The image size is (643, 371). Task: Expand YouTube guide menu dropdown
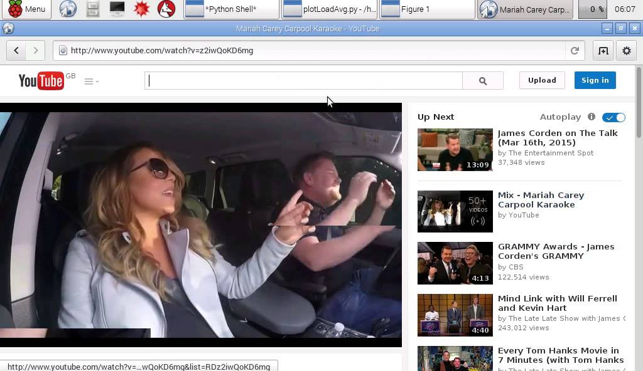coord(92,81)
